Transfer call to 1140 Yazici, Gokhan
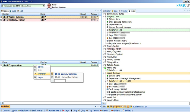This screenshot has width=190, height=112. point(65,74)
